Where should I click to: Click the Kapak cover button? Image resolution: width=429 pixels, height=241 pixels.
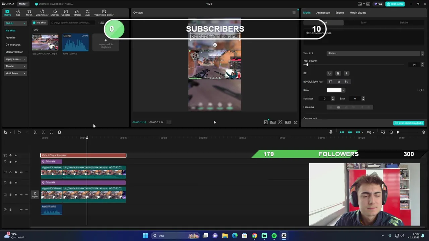click(35, 195)
